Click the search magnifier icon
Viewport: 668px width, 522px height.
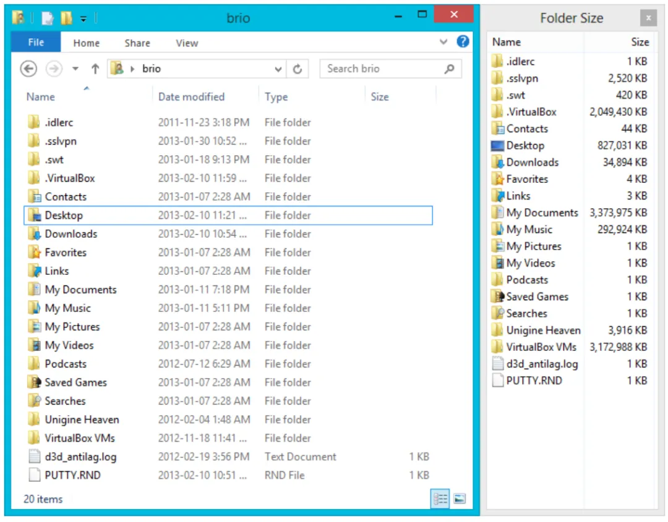(x=449, y=69)
